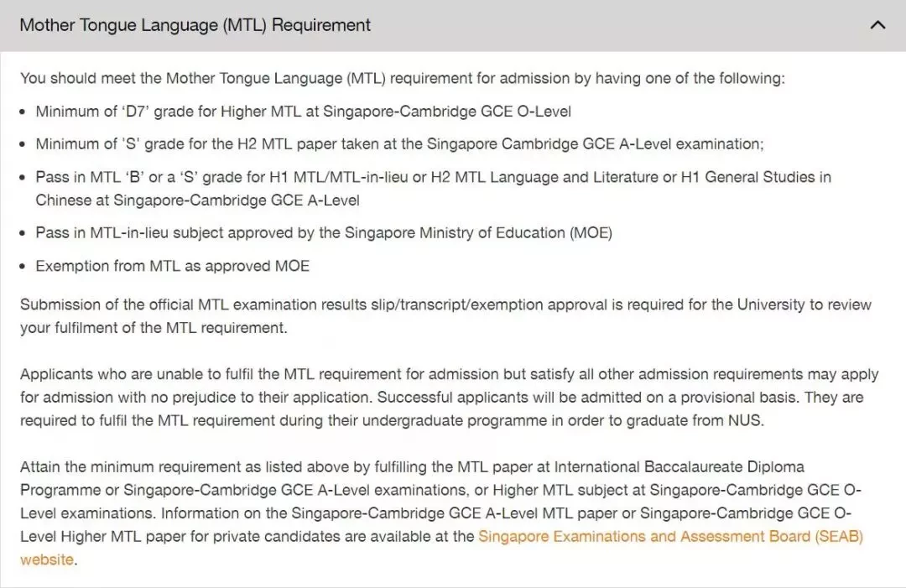Click the orange 'website' link text
This screenshot has height=588, width=906.
point(47,559)
